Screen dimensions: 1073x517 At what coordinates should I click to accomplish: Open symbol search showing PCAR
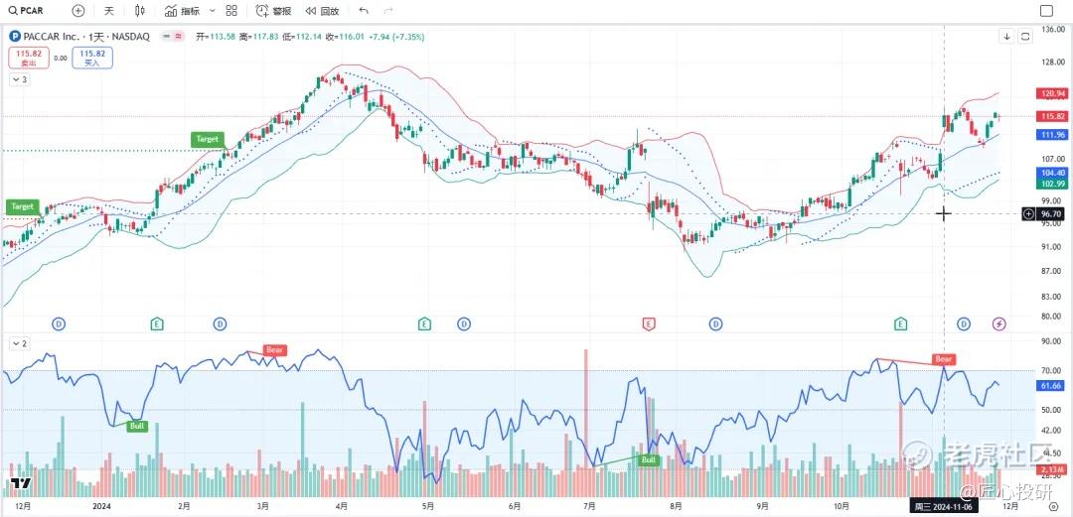tap(26, 10)
